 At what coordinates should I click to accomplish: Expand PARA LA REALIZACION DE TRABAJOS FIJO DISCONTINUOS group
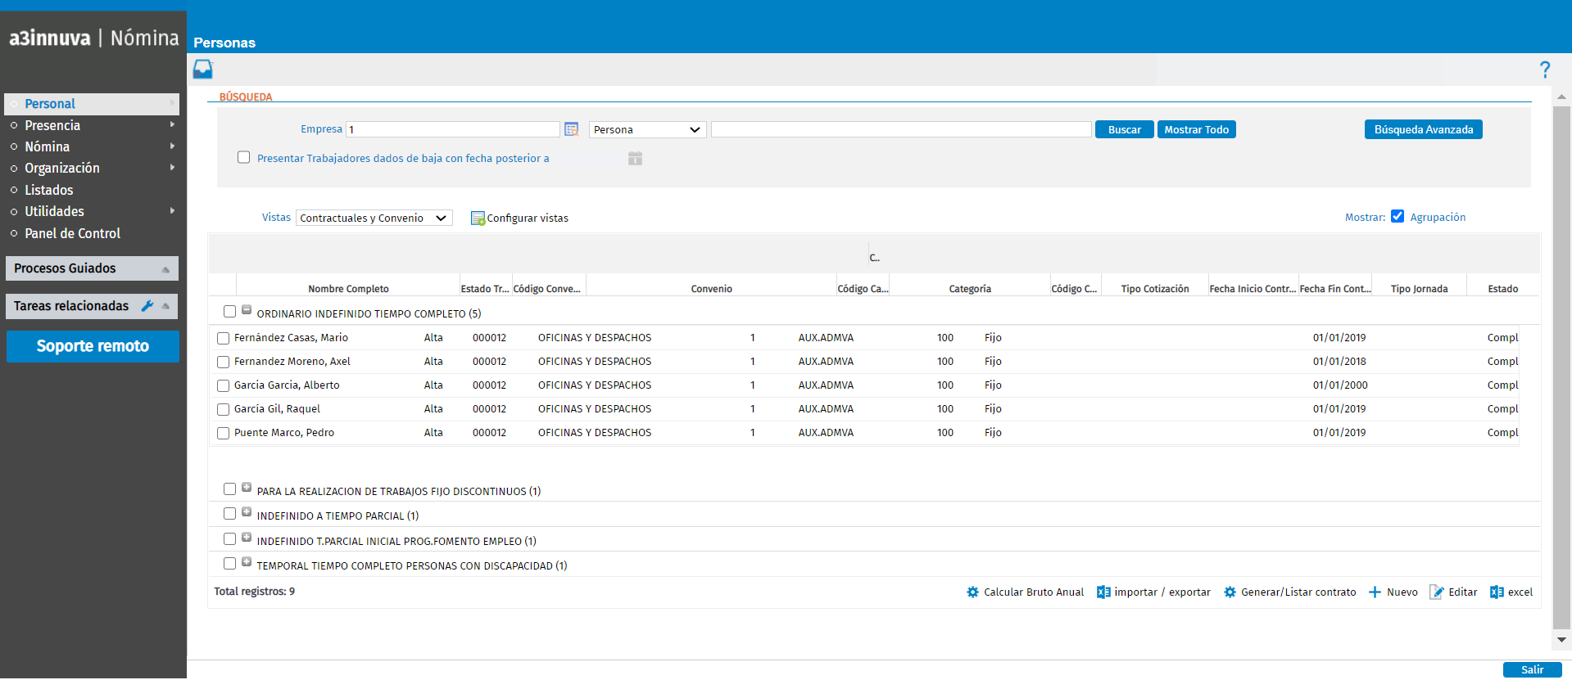(247, 487)
